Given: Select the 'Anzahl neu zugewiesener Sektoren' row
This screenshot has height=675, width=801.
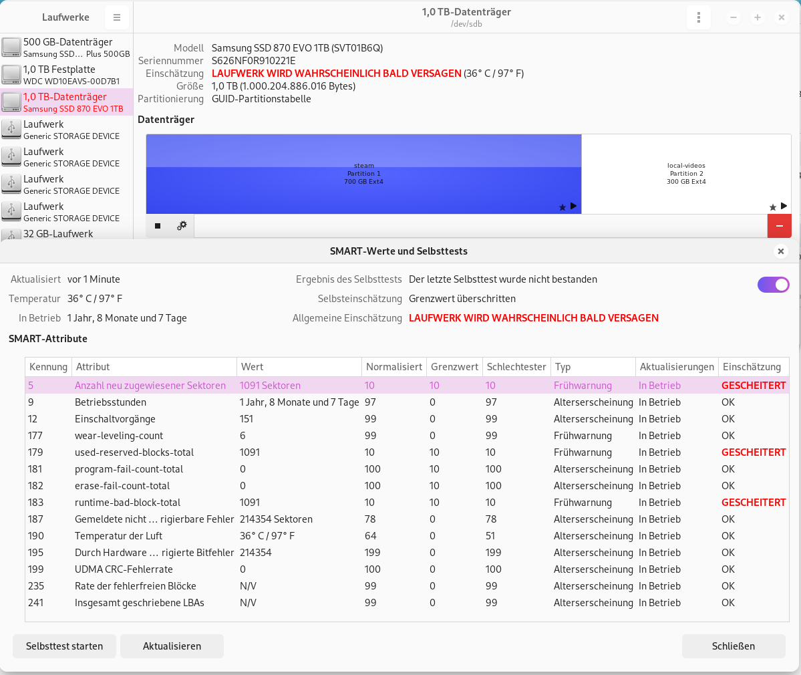Looking at the screenshot, I should click(407, 385).
